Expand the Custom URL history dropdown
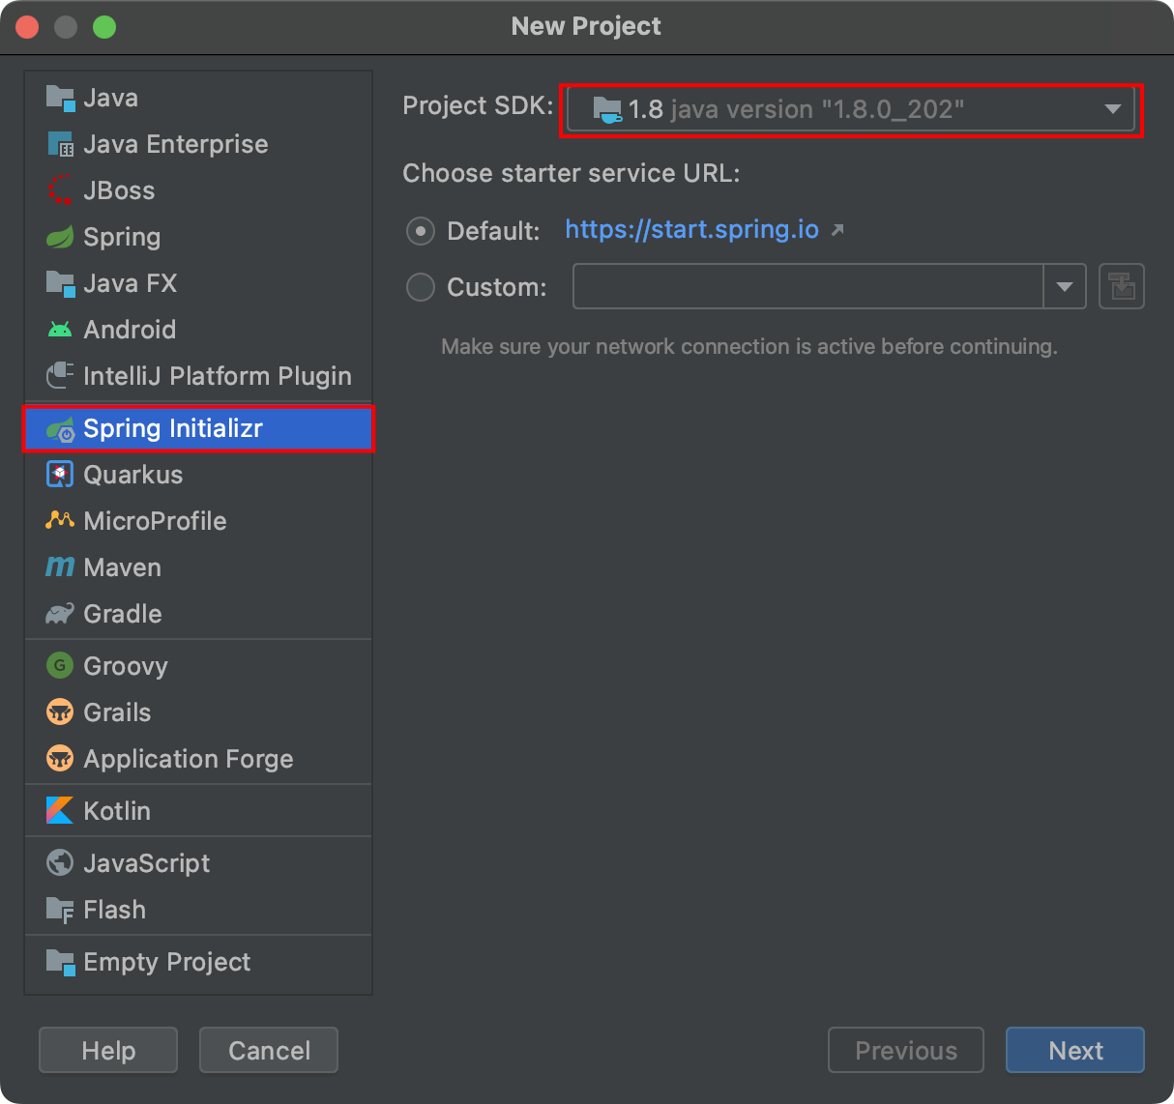1174x1104 pixels. 1065,286
